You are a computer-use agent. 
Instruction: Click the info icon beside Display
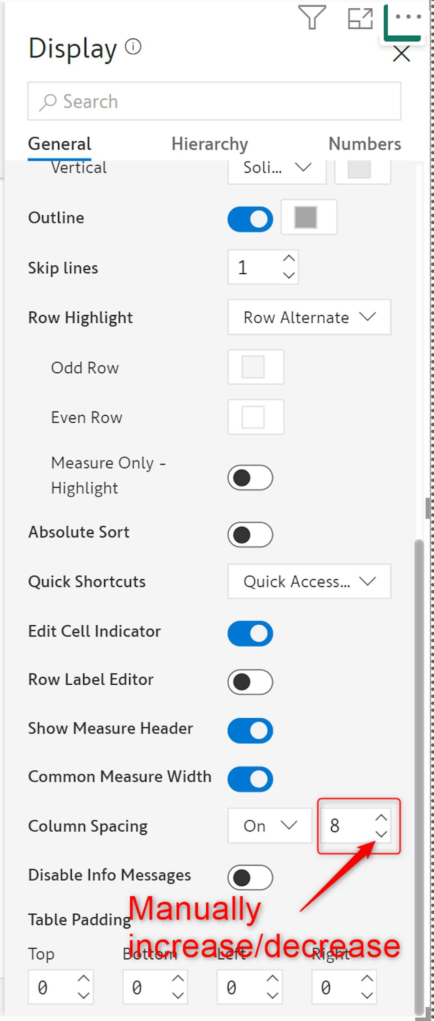[133, 46]
